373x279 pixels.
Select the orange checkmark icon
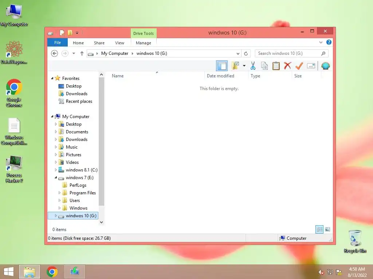tap(299, 66)
